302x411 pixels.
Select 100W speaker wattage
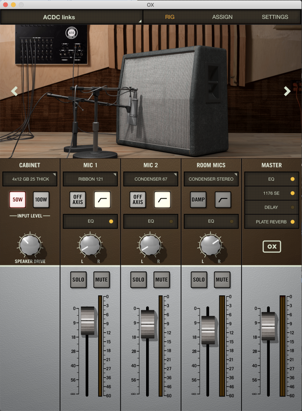tap(41, 200)
